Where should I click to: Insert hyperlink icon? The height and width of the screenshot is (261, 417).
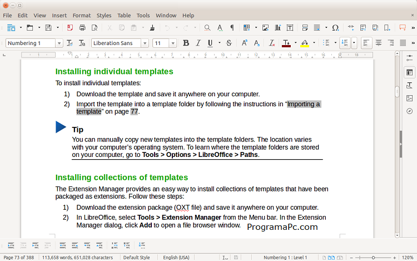point(351,28)
